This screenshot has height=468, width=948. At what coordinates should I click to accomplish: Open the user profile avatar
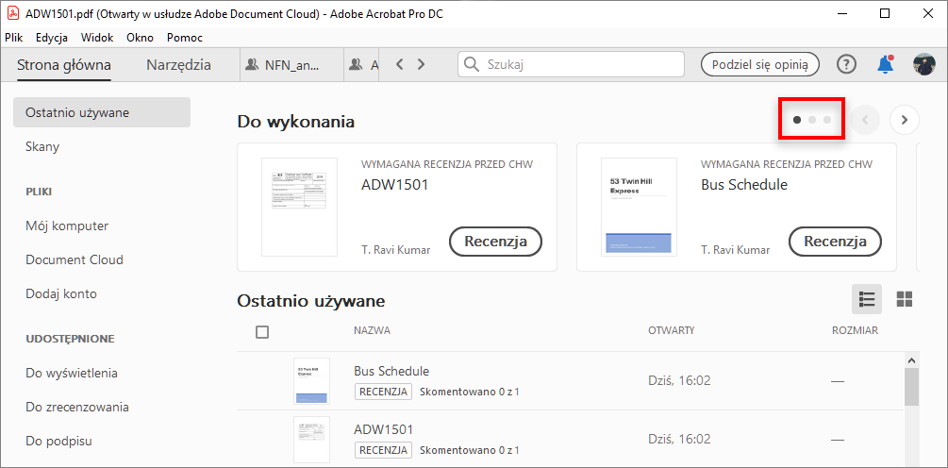coord(923,64)
